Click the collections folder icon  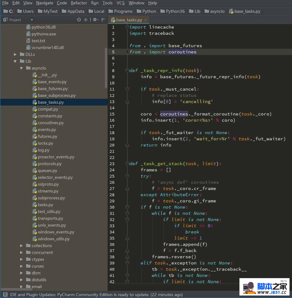point(28,246)
